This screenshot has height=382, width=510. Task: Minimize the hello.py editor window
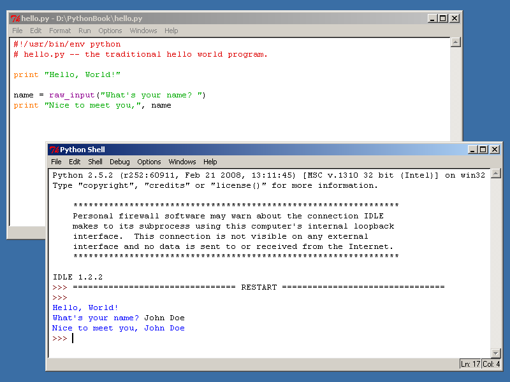click(432, 18)
